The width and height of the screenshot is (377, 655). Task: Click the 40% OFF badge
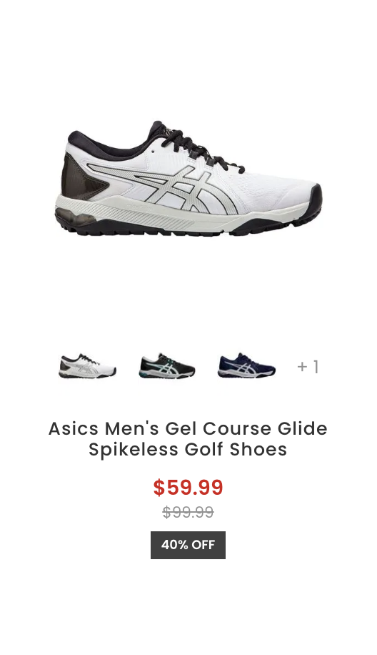click(188, 545)
